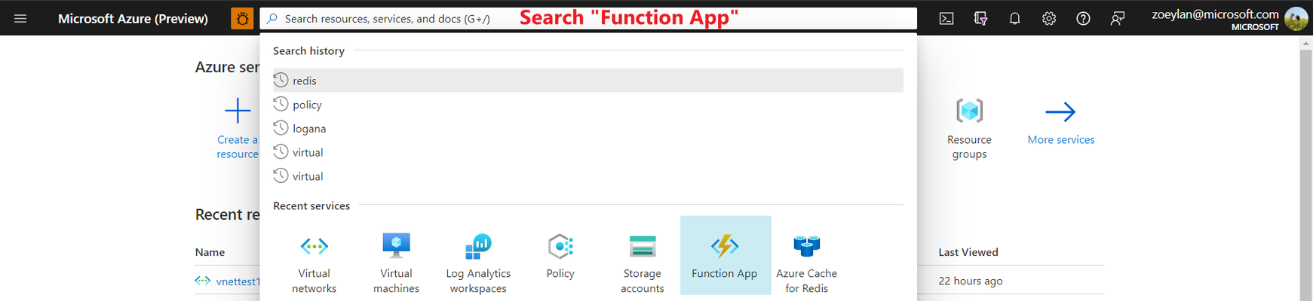Image resolution: width=1313 pixels, height=301 pixels.
Task: Sort by the Name column header
Action: point(210,252)
